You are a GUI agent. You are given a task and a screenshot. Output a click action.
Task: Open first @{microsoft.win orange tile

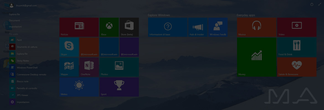pyautogui.click(x=89, y=47)
